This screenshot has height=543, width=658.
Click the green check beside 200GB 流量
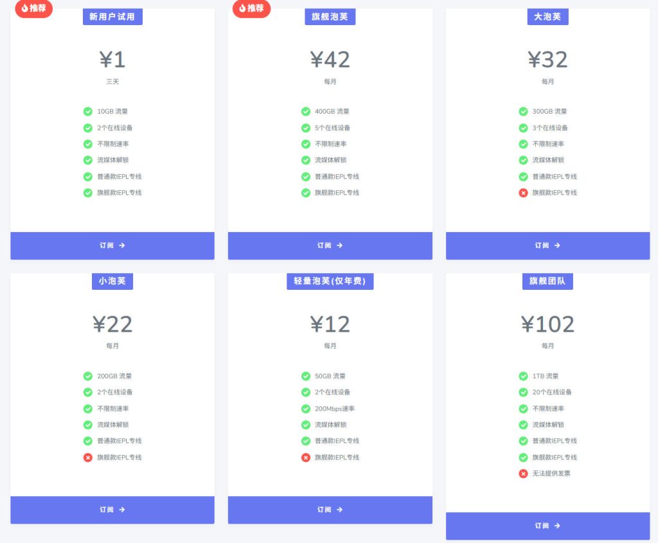click(87, 376)
